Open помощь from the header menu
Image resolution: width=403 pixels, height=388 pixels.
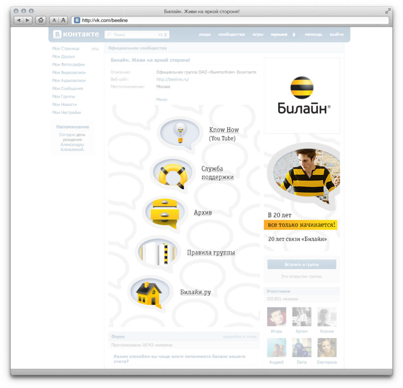pos(314,34)
